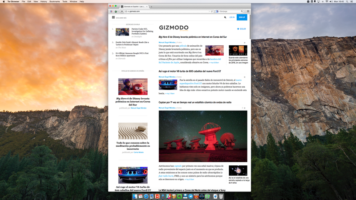Click the LOG IN link
This screenshot has width=356, height=200.
pyautogui.click(x=232, y=17)
